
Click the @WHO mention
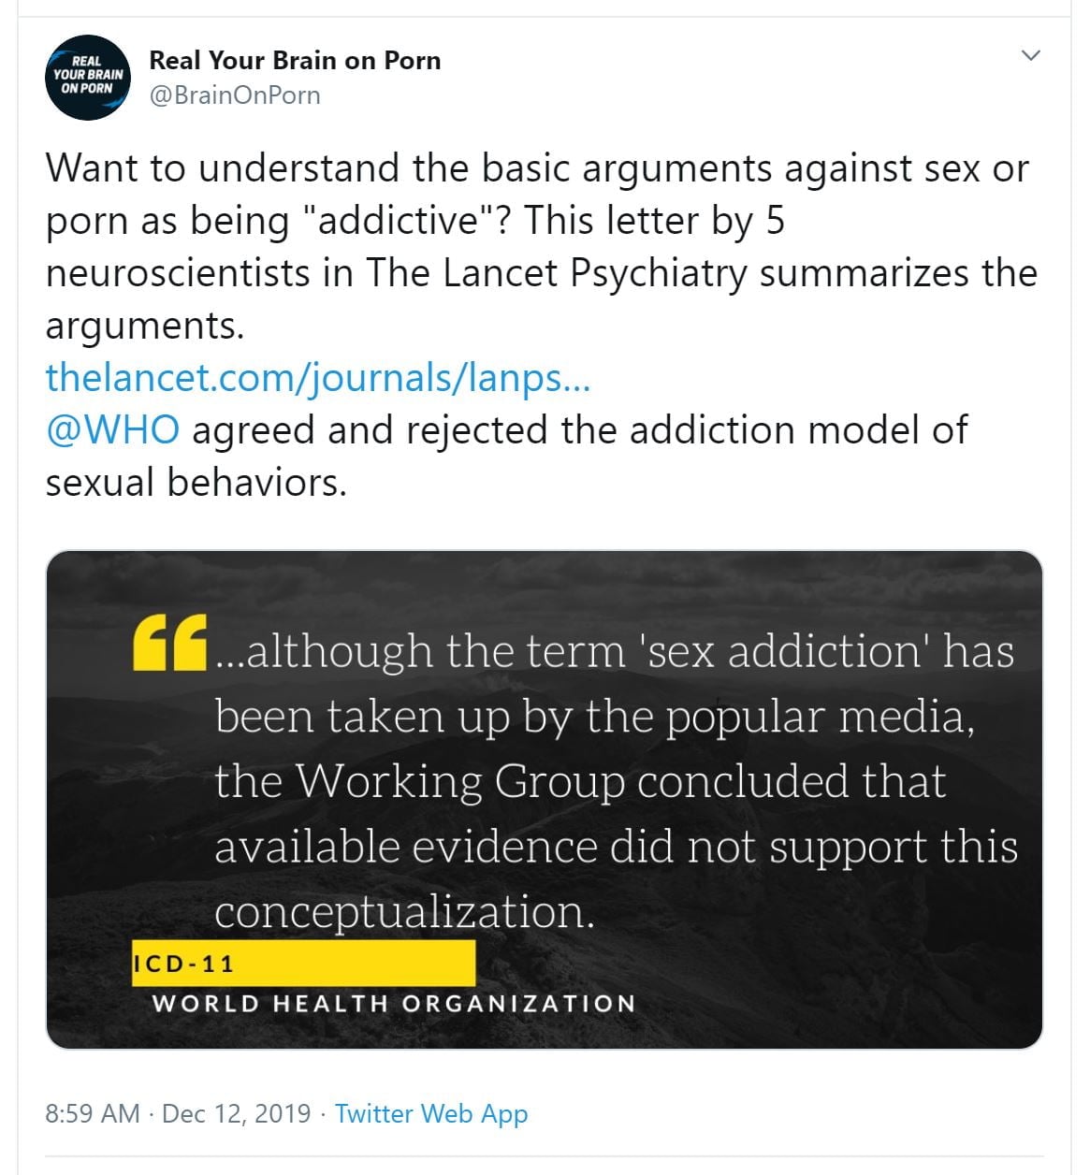pyautogui.click(x=112, y=430)
